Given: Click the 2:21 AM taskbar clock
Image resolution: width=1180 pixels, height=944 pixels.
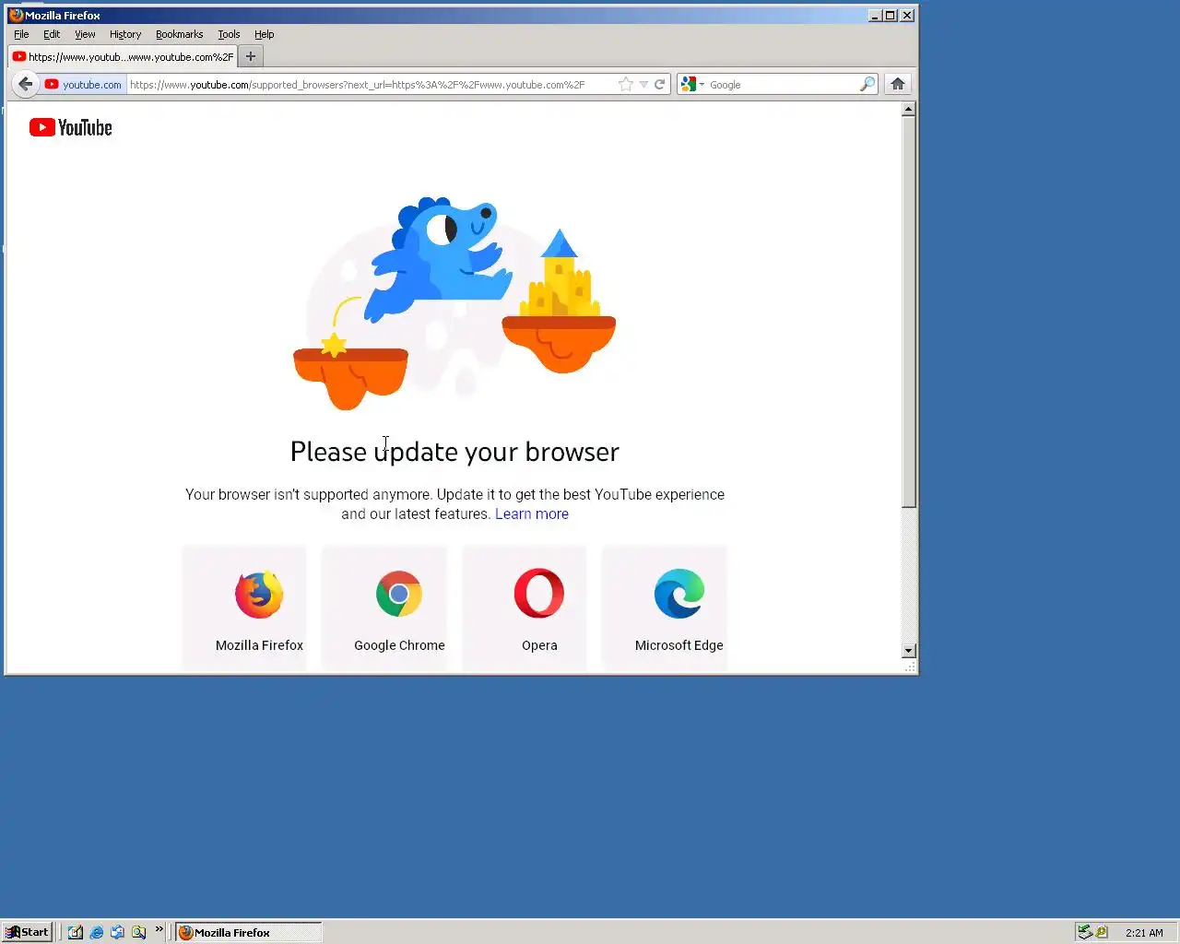Looking at the screenshot, I should [1144, 933].
